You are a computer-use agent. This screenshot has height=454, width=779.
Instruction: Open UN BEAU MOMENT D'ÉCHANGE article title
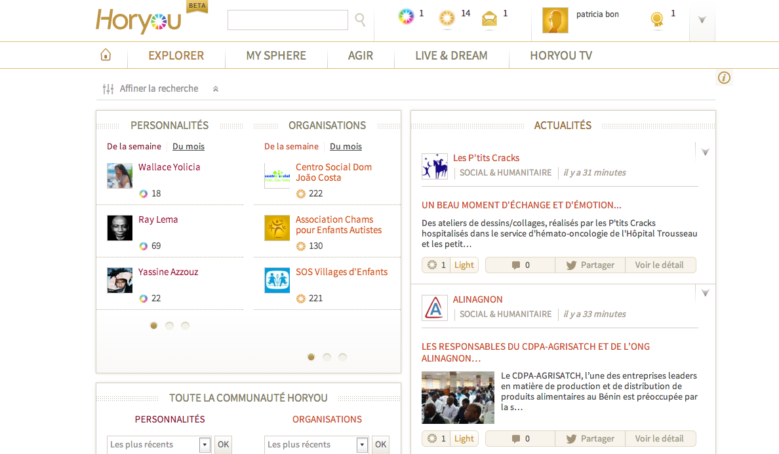tap(521, 205)
